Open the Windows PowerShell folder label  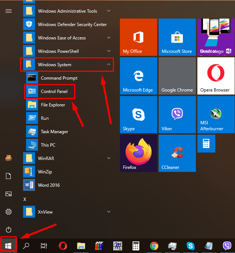pos(58,51)
